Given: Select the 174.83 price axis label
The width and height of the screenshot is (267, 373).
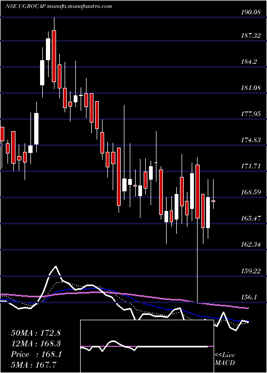Looking at the screenshot, I should (250, 140).
